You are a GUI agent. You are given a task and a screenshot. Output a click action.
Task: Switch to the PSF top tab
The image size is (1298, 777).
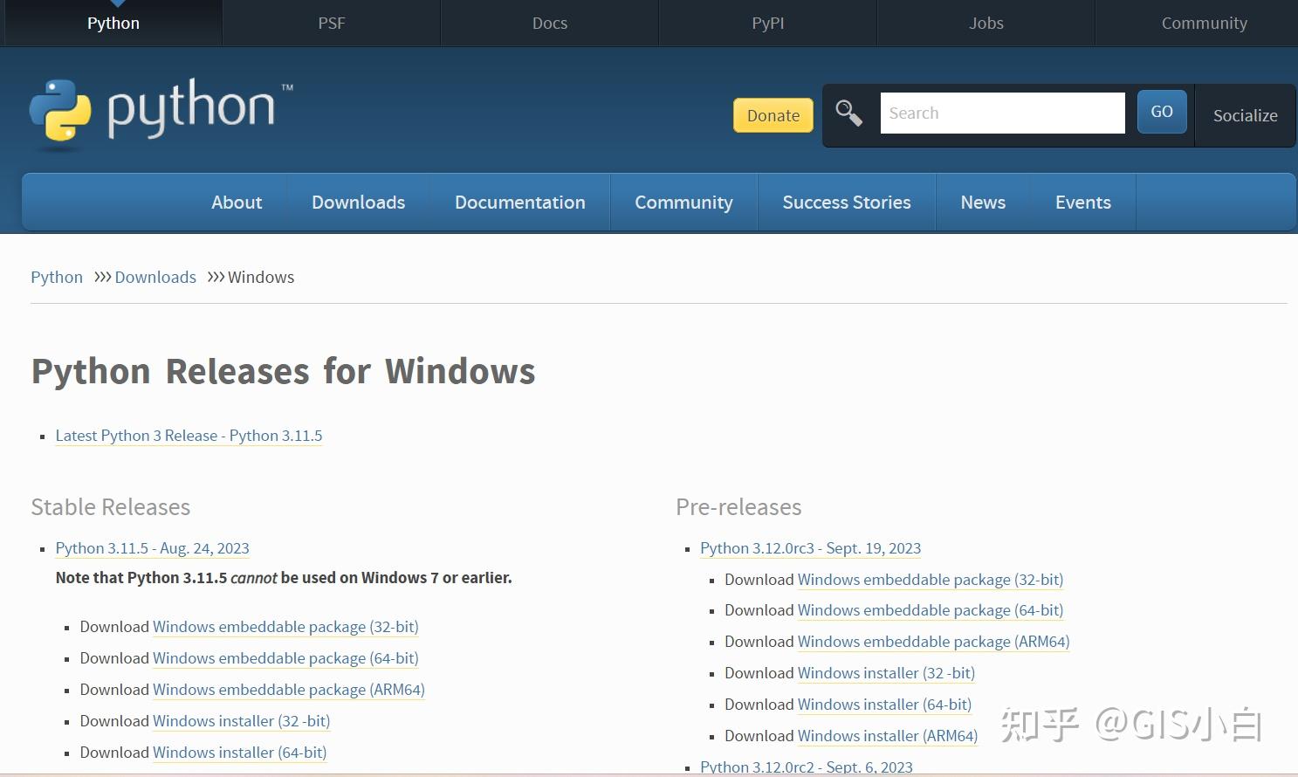coord(332,23)
